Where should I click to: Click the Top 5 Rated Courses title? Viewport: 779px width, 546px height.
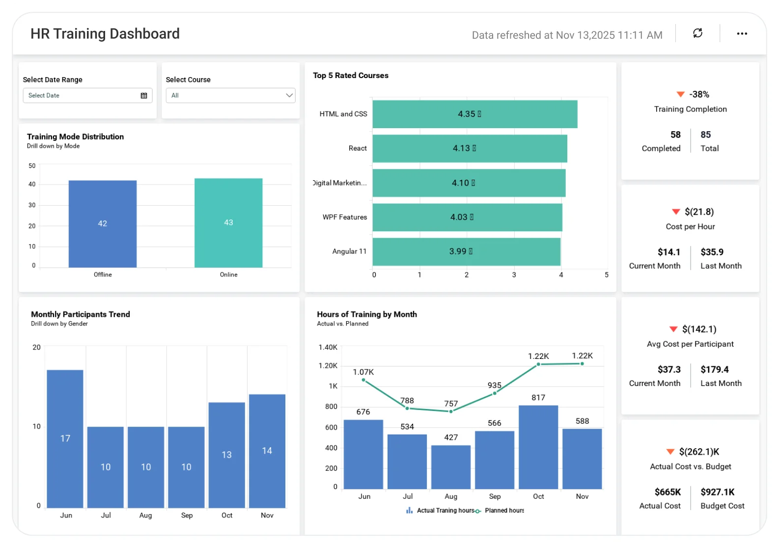(x=351, y=76)
